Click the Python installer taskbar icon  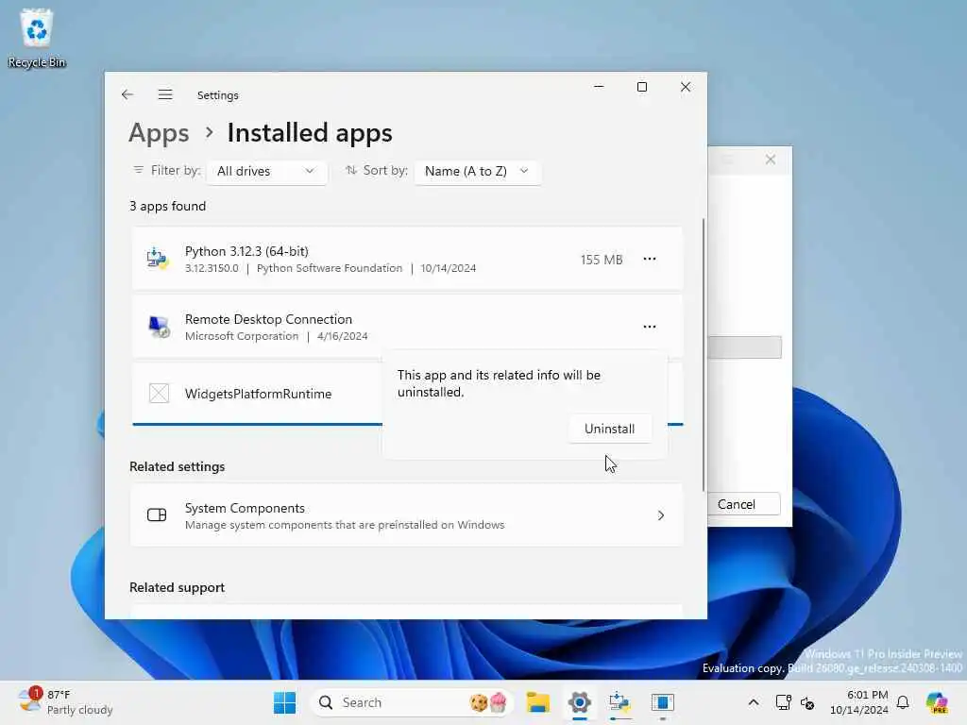pyautogui.click(x=619, y=702)
